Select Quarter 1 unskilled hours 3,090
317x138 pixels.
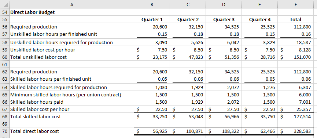[x=152, y=42]
